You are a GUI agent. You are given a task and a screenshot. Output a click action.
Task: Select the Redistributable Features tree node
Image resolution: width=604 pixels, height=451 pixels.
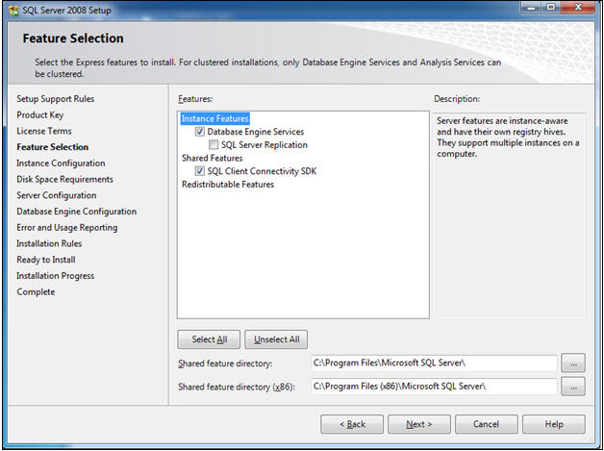coord(228,185)
